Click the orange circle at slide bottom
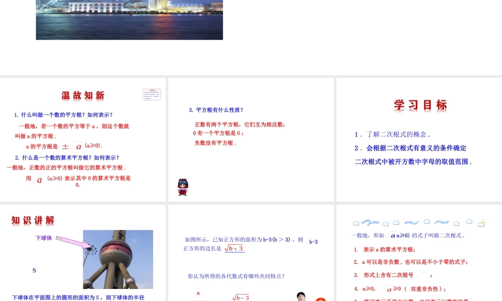502x301 pixels. click(x=320, y=299)
